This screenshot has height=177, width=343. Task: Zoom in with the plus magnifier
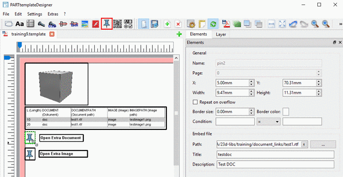coord(326,24)
